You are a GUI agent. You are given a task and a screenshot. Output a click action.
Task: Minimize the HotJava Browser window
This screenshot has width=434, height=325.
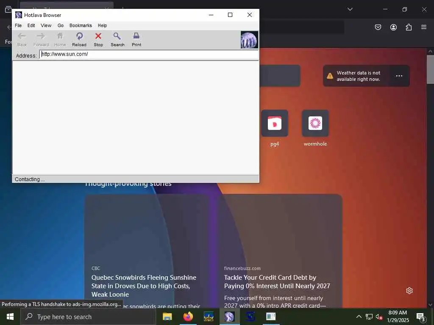[x=211, y=15]
